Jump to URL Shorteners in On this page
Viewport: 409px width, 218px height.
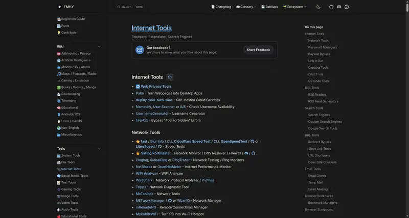(x=319, y=155)
